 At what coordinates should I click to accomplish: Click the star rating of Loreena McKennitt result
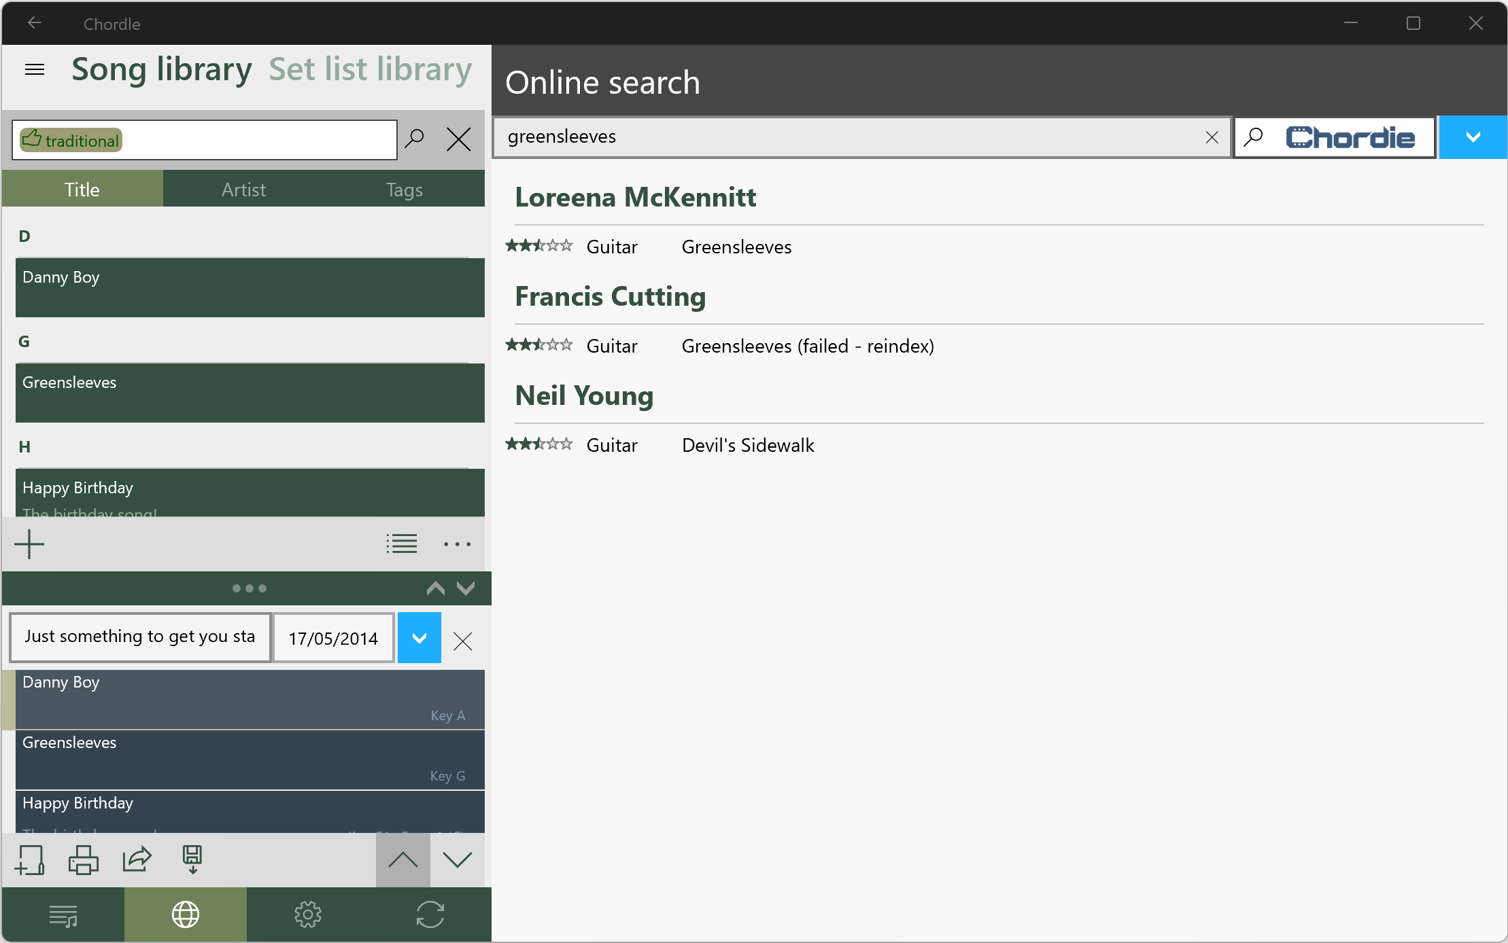[x=539, y=246]
